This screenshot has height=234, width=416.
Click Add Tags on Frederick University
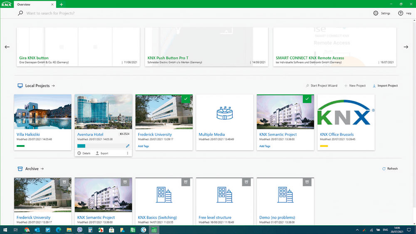click(143, 146)
